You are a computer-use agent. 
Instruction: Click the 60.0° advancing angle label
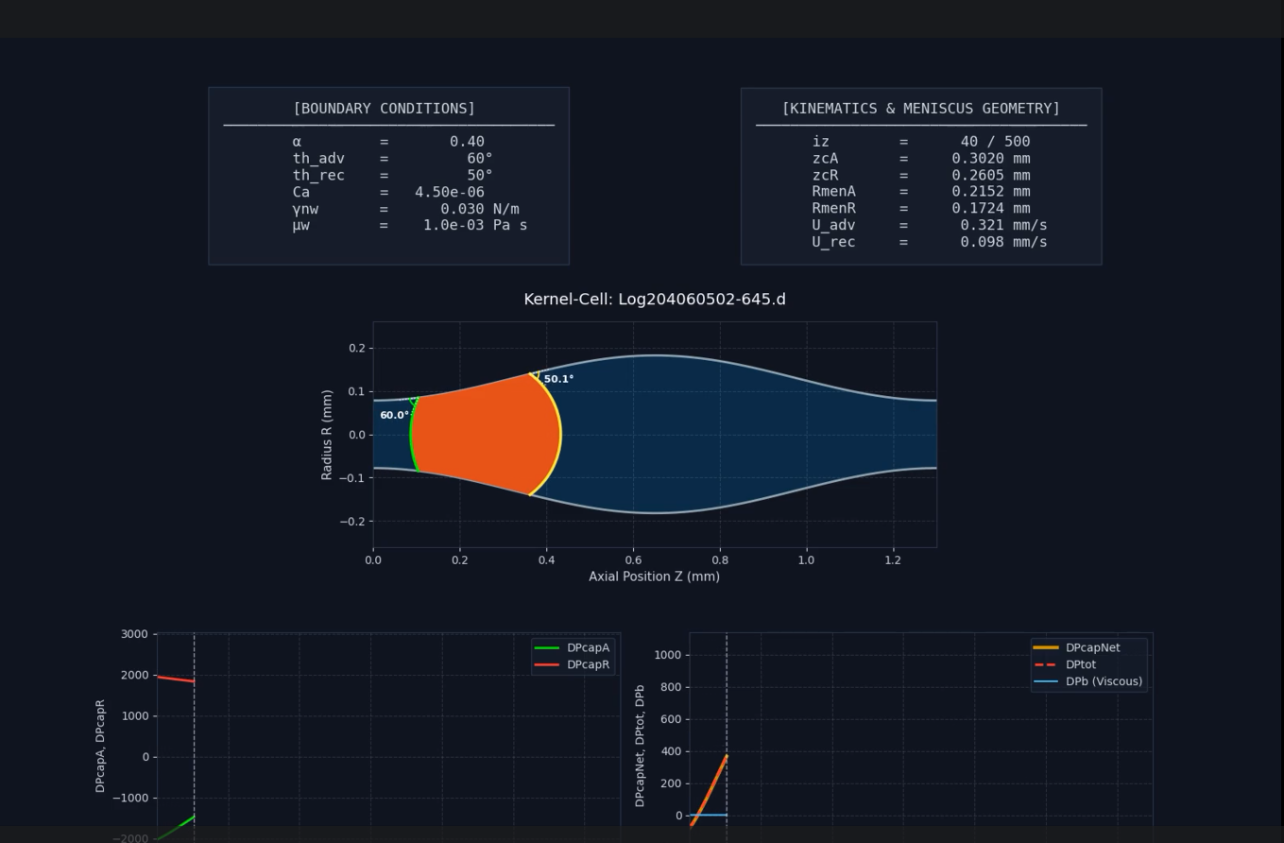click(x=394, y=416)
